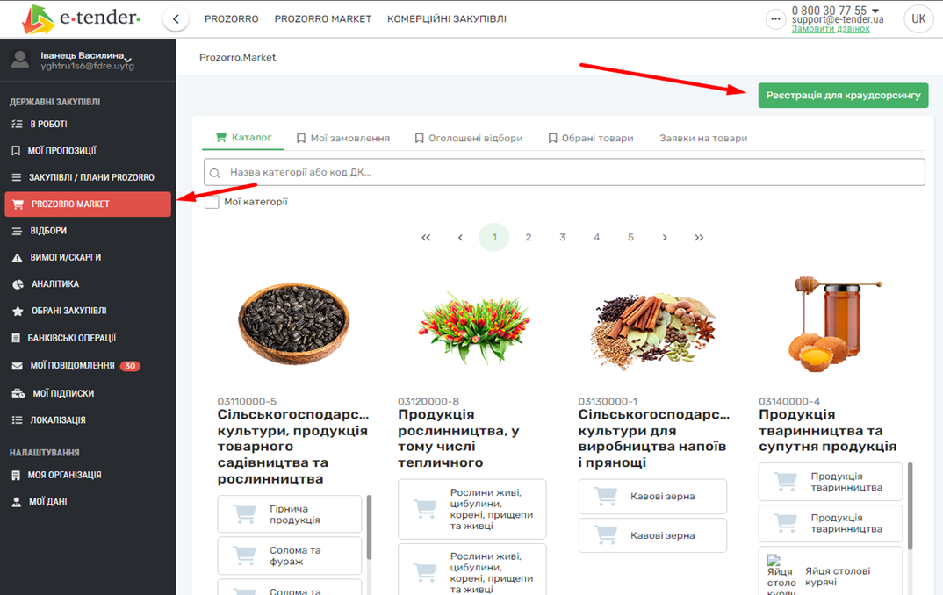Go to pagination page 4
943x595 pixels.
point(596,238)
